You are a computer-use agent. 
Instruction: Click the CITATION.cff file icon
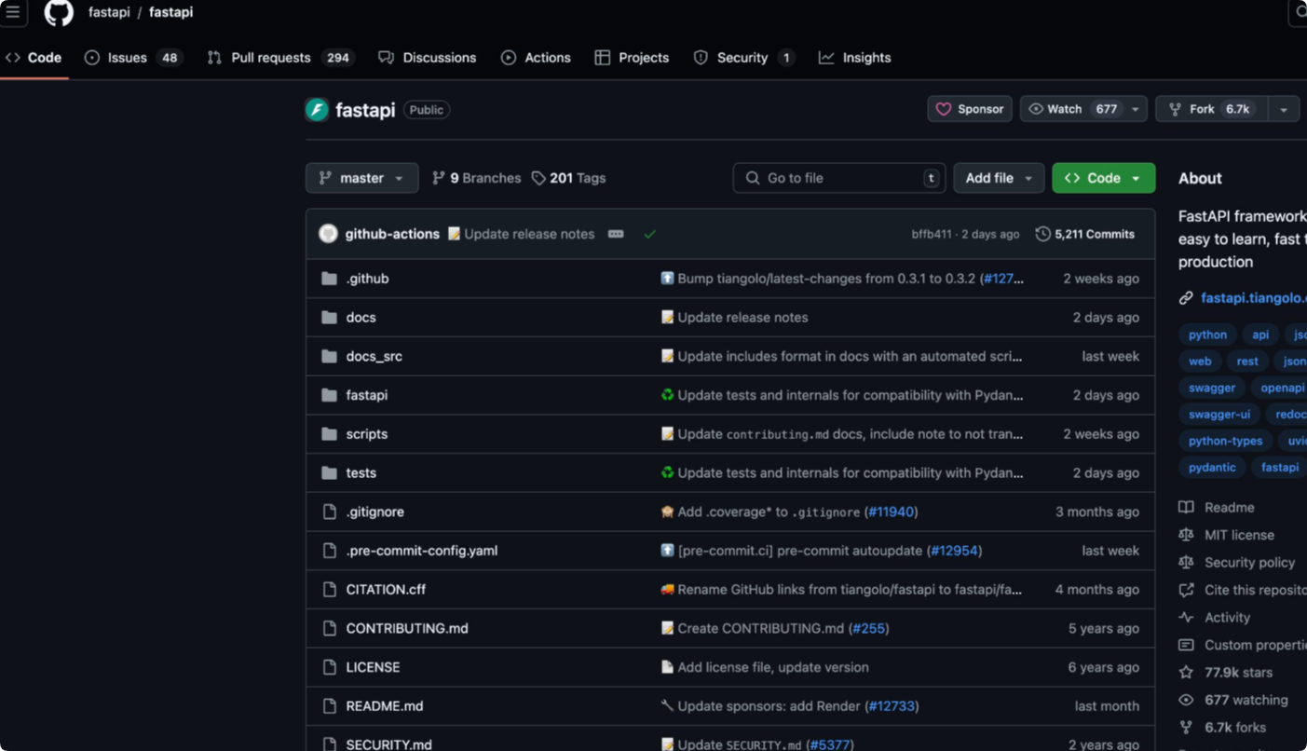329,590
